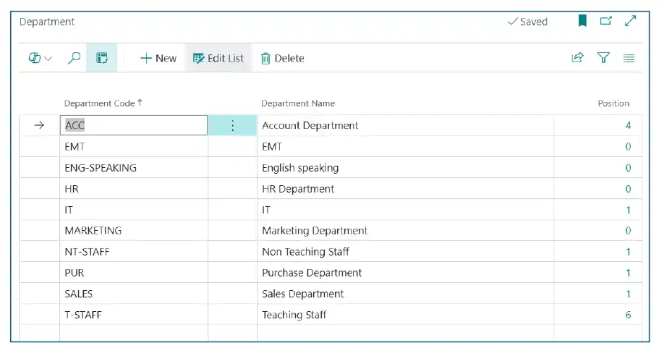The image size is (659, 343).
Task: Click the search magnifier icon
Action: [x=74, y=59]
